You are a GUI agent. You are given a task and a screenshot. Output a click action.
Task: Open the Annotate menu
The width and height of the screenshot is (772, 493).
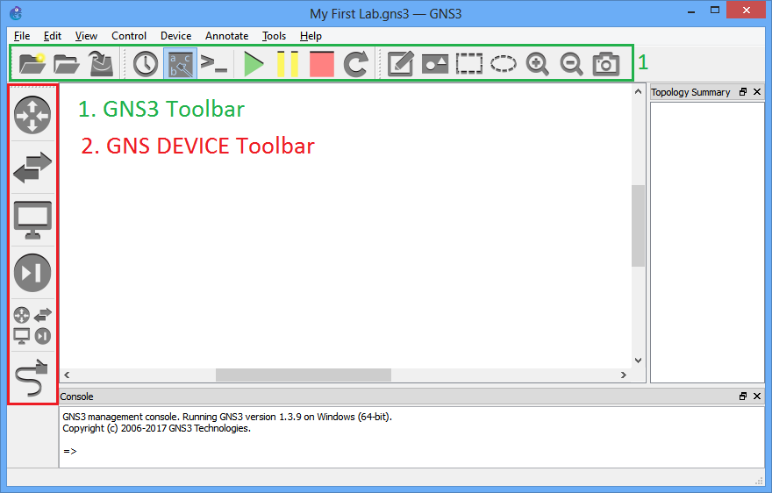coord(226,36)
